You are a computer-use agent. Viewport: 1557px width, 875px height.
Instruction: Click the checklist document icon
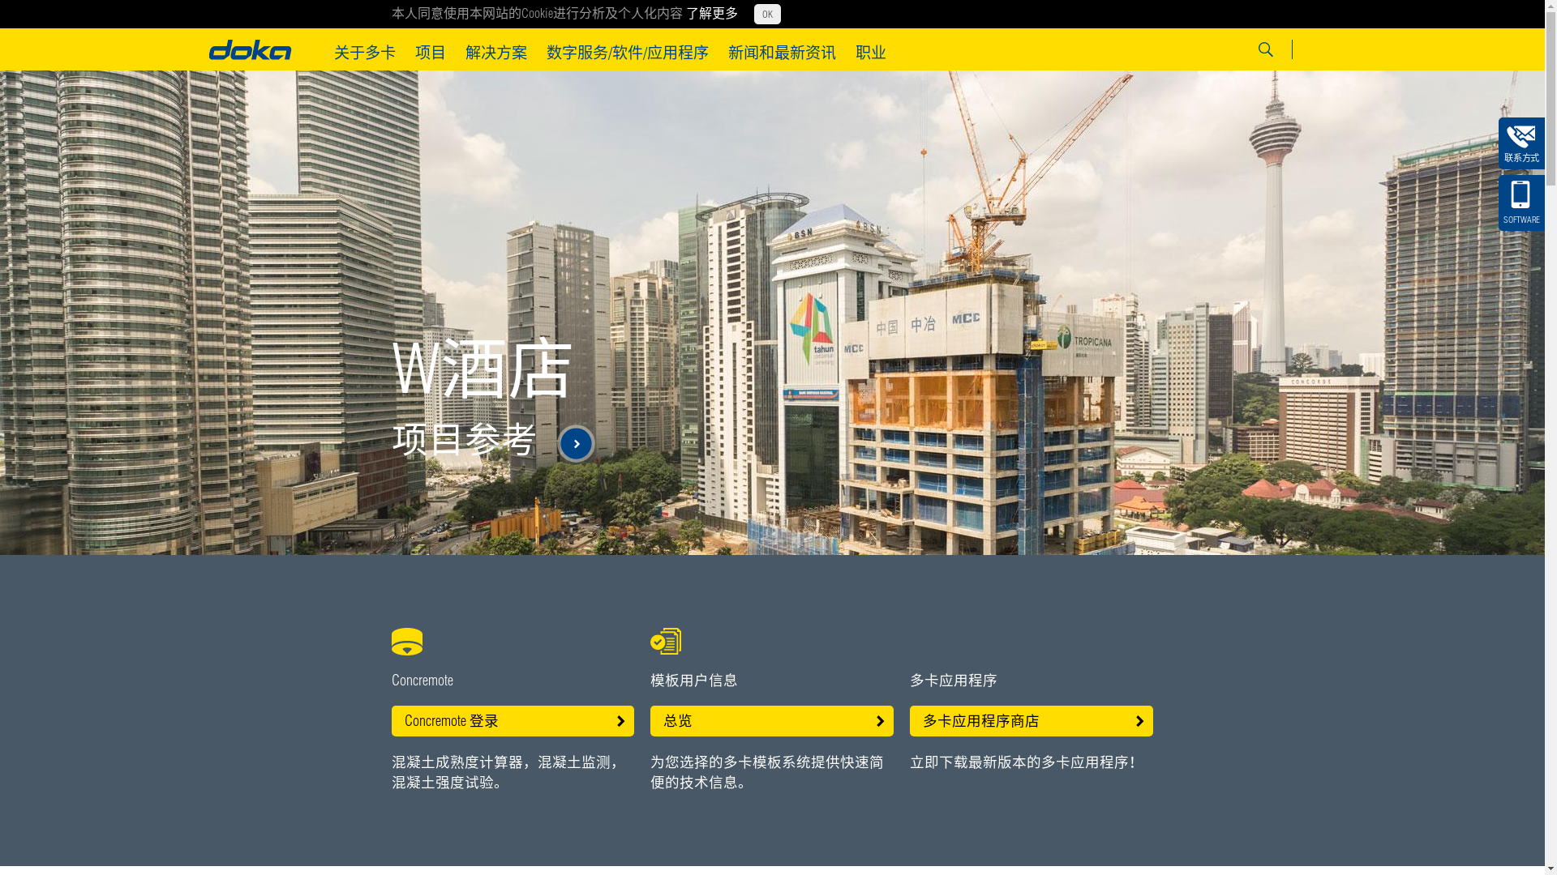click(666, 642)
